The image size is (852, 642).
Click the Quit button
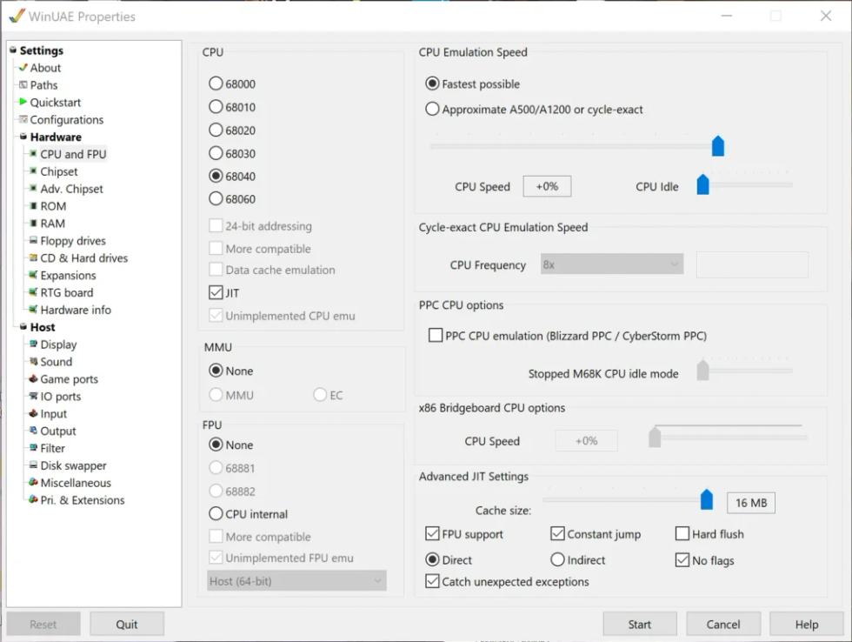tap(127, 624)
